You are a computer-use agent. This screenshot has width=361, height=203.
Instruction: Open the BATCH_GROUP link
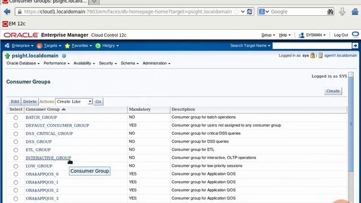[41, 117]
